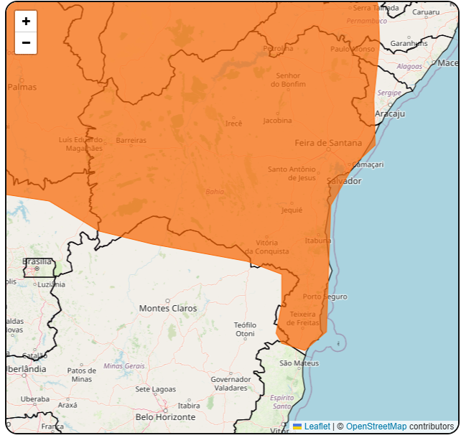Click the Aracaju city label
This screenshot has width=461, height=438.
point(390,114)
